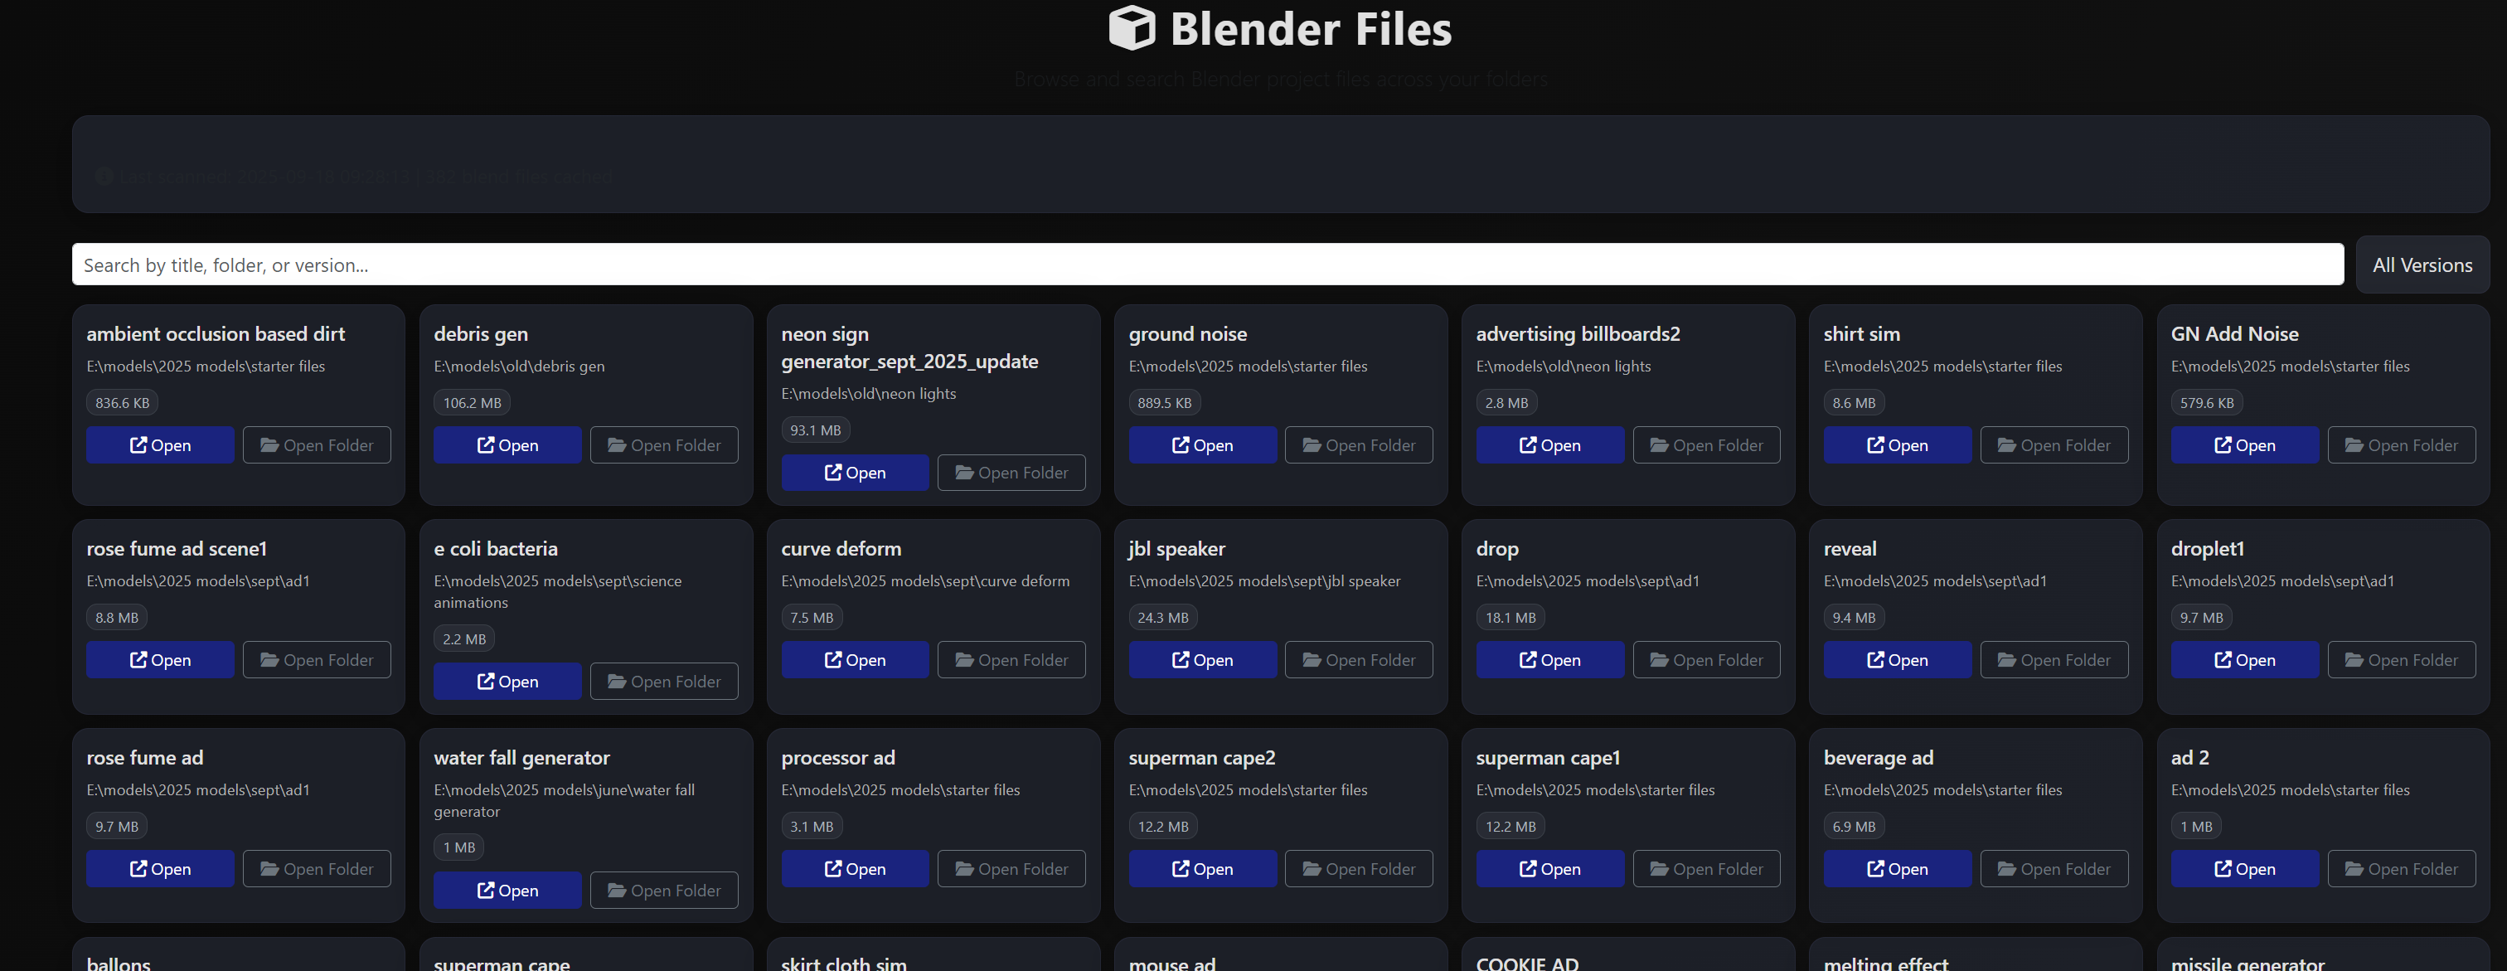Open folder for debris gen file
The image size is (2507, 971).
(x=664, y=444)
